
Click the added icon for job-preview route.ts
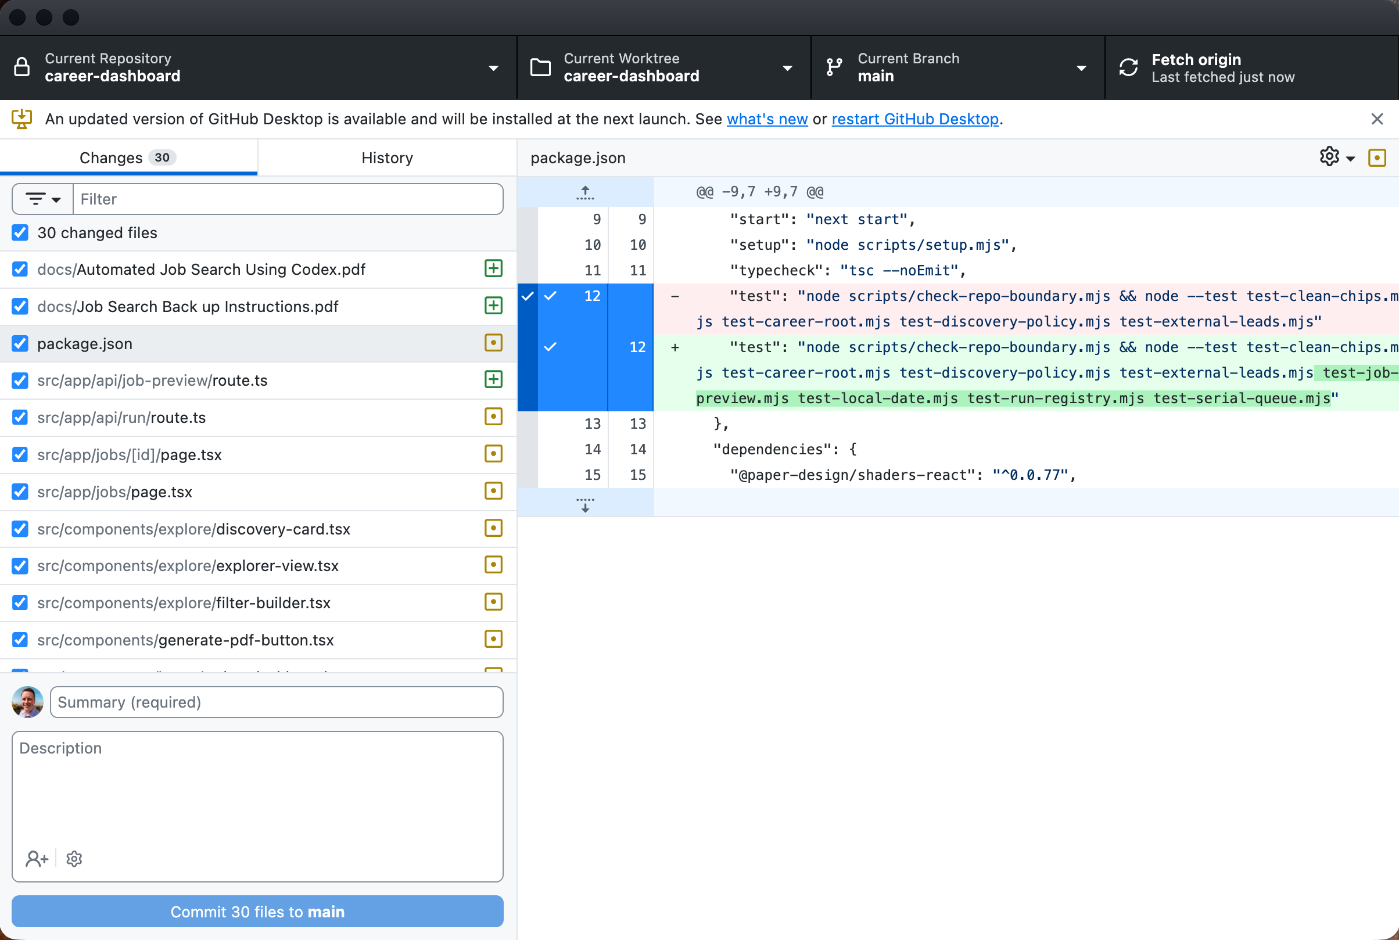tap(493, 379)
